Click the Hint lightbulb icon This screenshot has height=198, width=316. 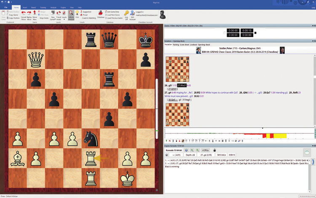77,14
